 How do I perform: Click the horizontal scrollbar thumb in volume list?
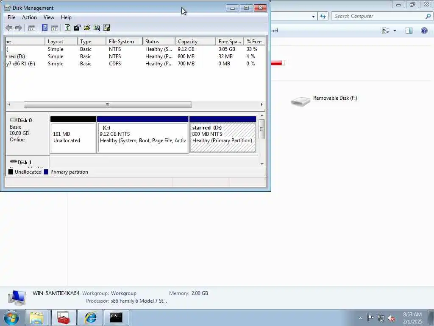(108, 104)
